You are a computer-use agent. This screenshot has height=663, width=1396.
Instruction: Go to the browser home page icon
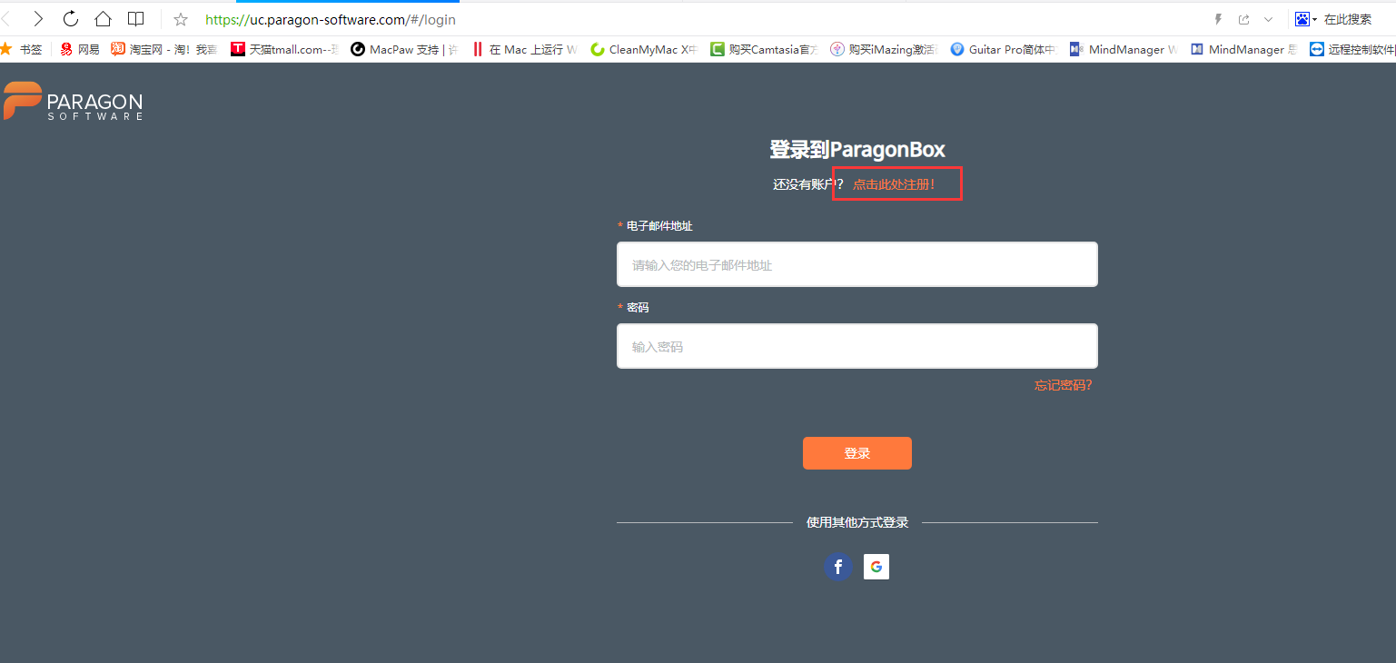pyautogui.click(x=103, y=19)
